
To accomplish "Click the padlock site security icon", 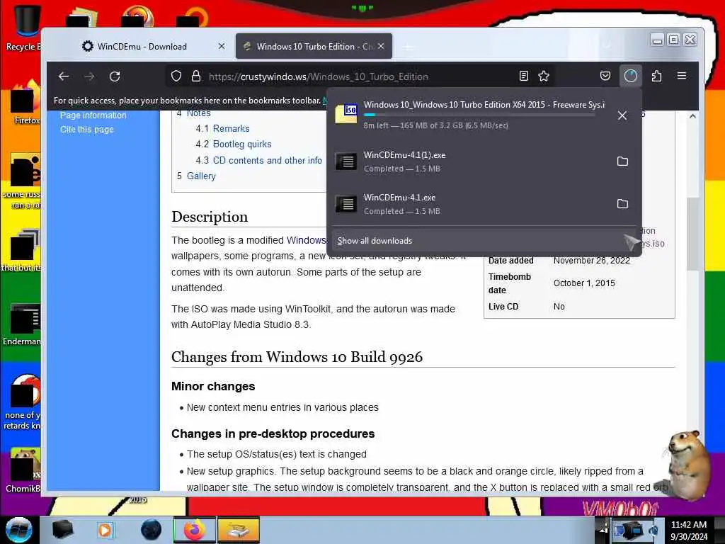I will [196, 76].
